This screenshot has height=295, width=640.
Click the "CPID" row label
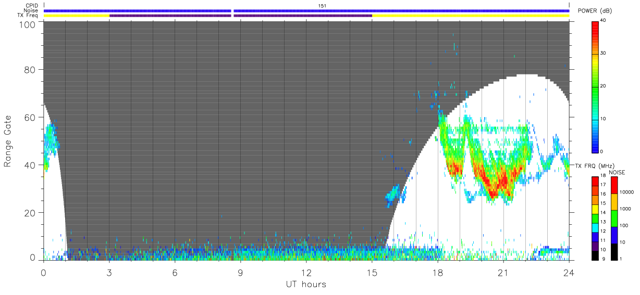point(32,5)
